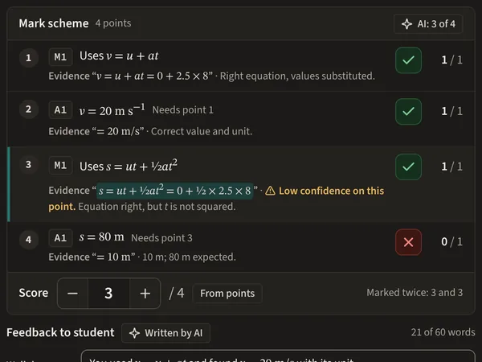Click 'Uses v = u + at' criterion
Image resolution: width=482 pixels, height=362 pixels.
(119, 56)
